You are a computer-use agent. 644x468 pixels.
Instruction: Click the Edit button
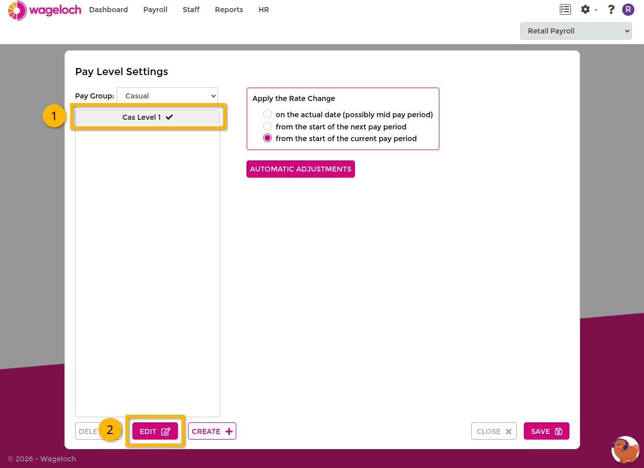click(155, 431)
